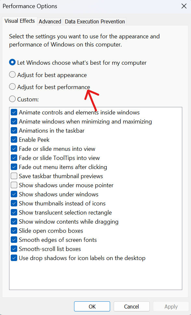
Task: Check "Show shadows under mouse pointer"
Action: pos(14,185)
